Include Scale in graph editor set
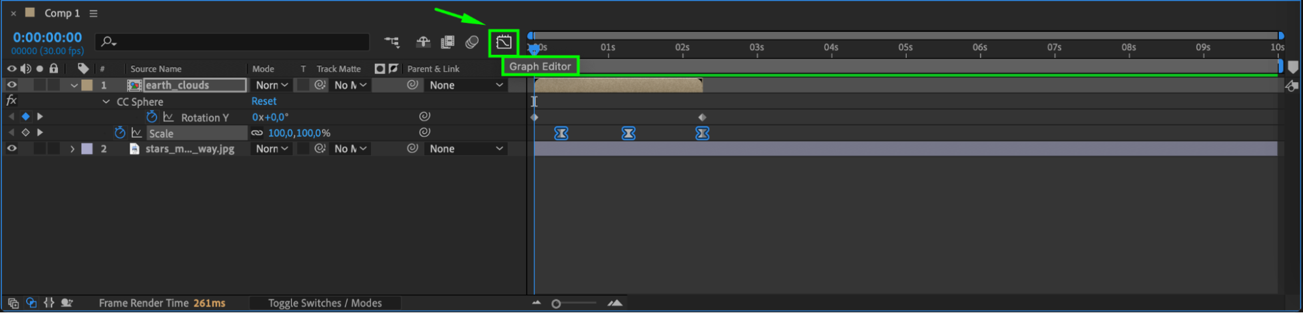 (x=137, y=132)
